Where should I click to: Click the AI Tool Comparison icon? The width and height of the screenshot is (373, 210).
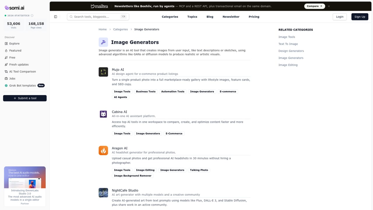(6, 71)
